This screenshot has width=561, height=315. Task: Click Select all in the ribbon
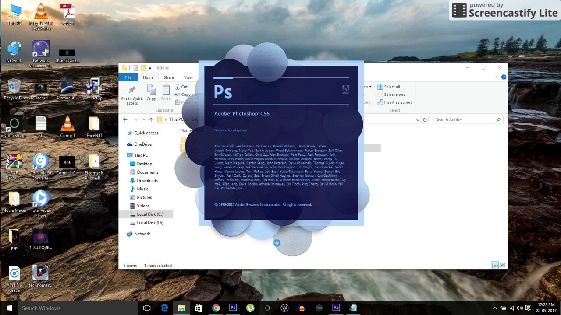point(389,87)
